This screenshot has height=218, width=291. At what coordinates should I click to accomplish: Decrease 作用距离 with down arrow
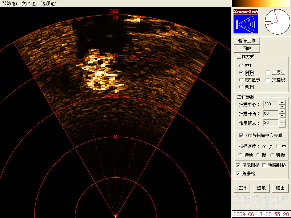click(x=282, y=125)
